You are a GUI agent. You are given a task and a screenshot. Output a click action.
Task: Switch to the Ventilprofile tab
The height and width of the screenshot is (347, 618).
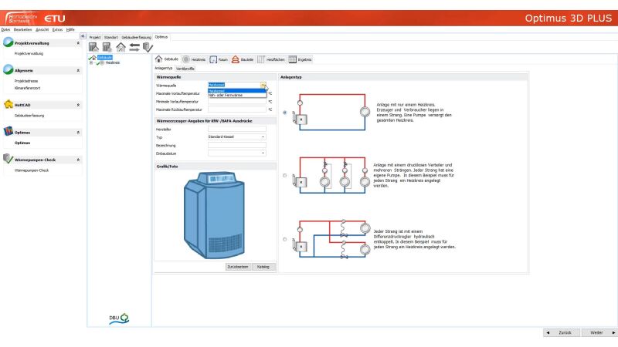185,69
